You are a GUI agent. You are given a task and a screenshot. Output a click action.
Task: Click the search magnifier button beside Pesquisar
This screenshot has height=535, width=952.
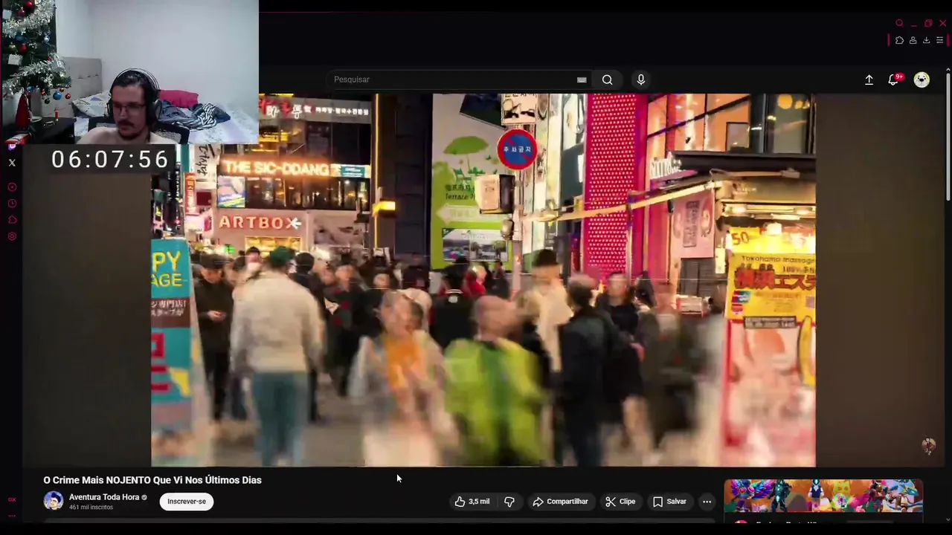tap(607, 80)
